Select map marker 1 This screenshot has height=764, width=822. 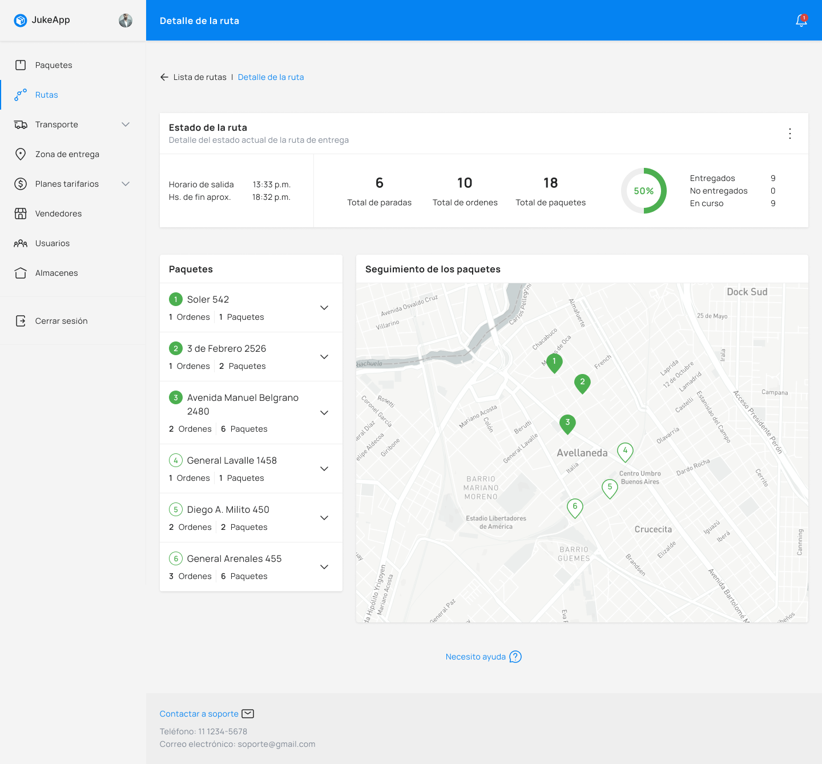554,363
